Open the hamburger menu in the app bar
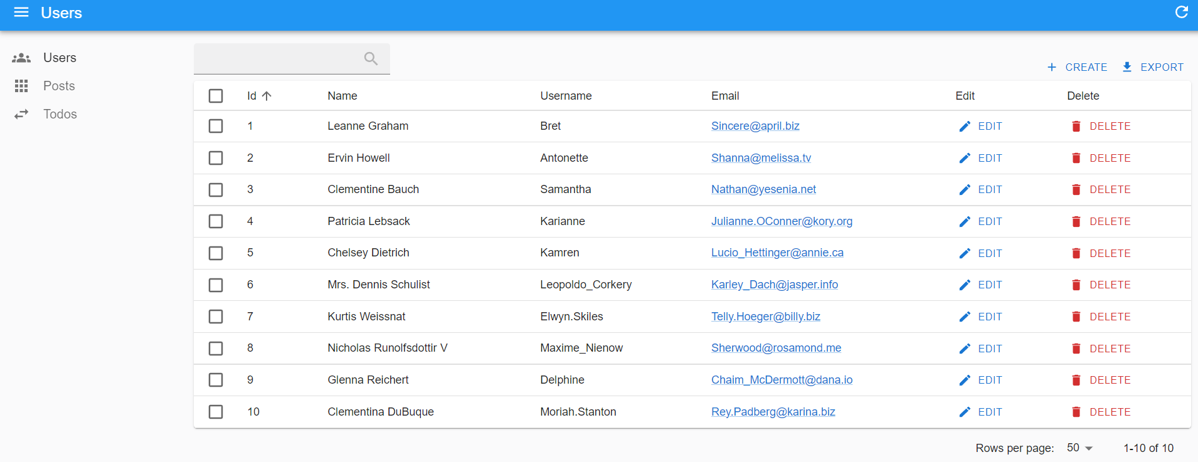Image resolution: width=1198 pixels, height=462 pixels. (21, 13)
